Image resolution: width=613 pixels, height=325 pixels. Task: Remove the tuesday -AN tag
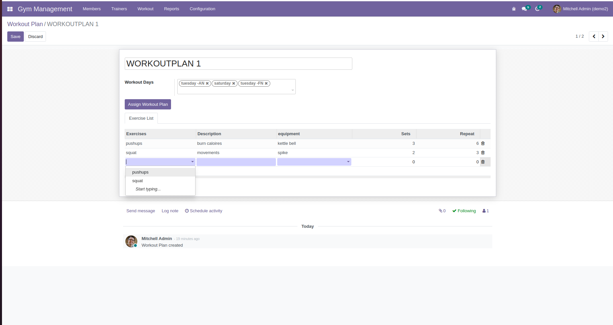(x=207, y=84)
